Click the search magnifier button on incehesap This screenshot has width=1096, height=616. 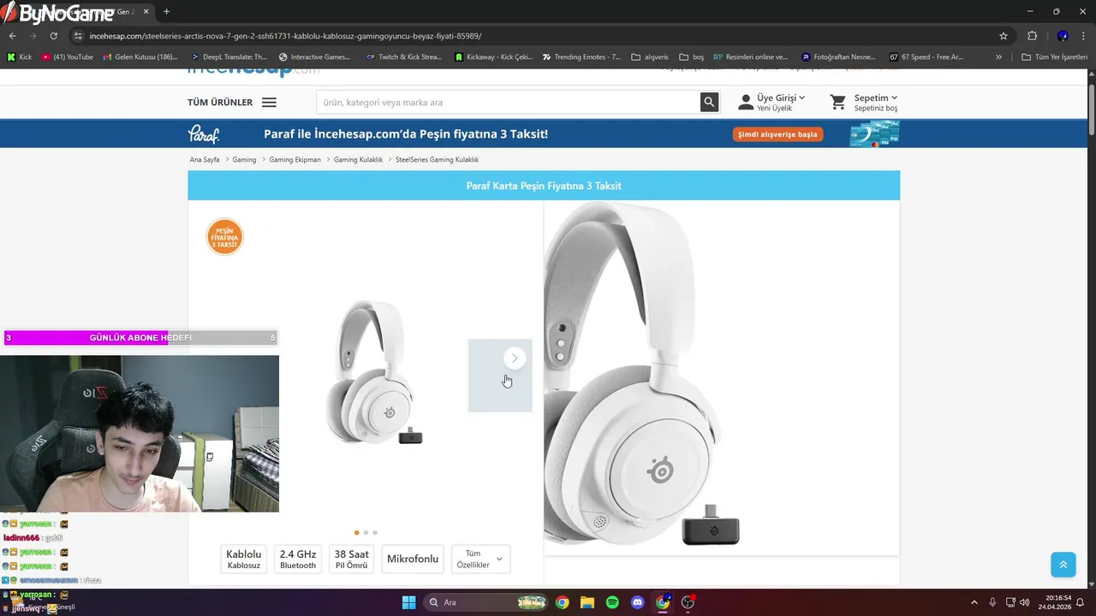709,103
